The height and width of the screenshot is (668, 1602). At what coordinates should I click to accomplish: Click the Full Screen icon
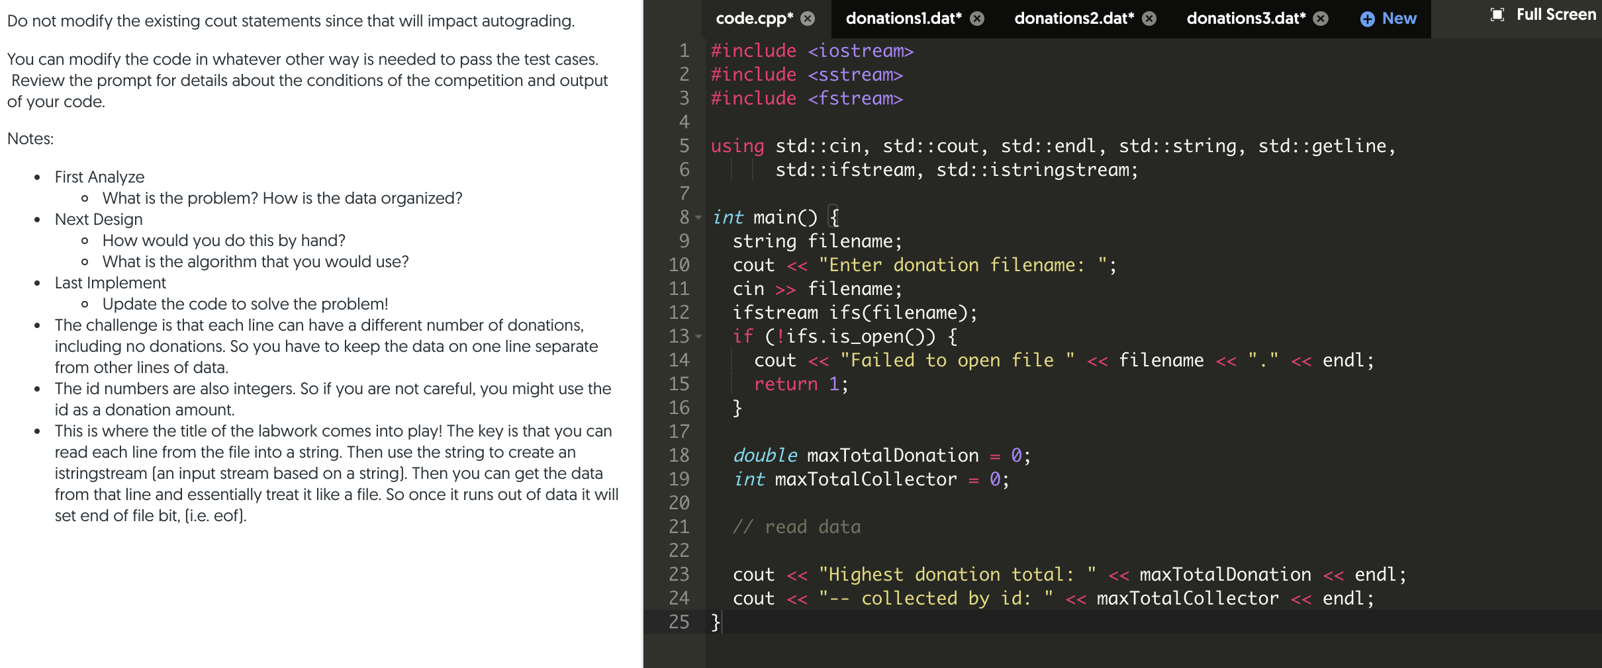pos(1498,14)
